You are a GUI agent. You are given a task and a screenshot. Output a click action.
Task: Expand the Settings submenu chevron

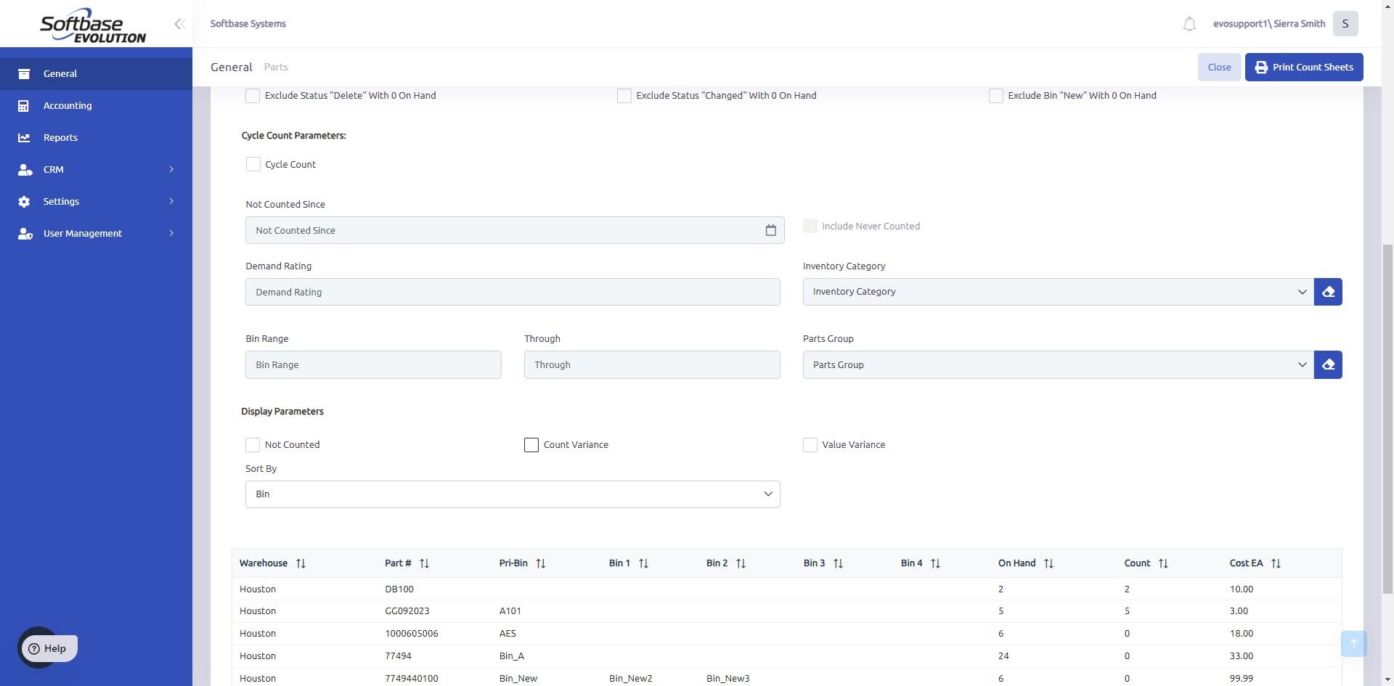[171, 202]
